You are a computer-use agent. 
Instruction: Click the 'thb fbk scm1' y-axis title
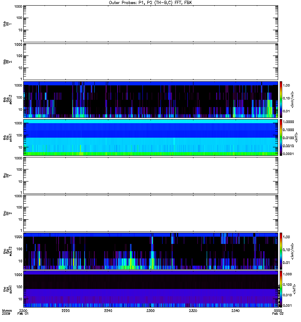pyautogui.click(x=8, y=137)
